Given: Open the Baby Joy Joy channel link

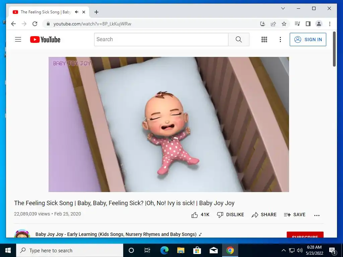Looking at the screenshot, I should pyautogui.click(x=116, y=234).
